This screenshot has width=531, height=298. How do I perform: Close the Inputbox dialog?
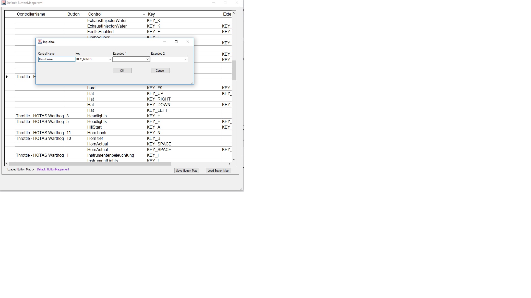[x=188, y=42]
